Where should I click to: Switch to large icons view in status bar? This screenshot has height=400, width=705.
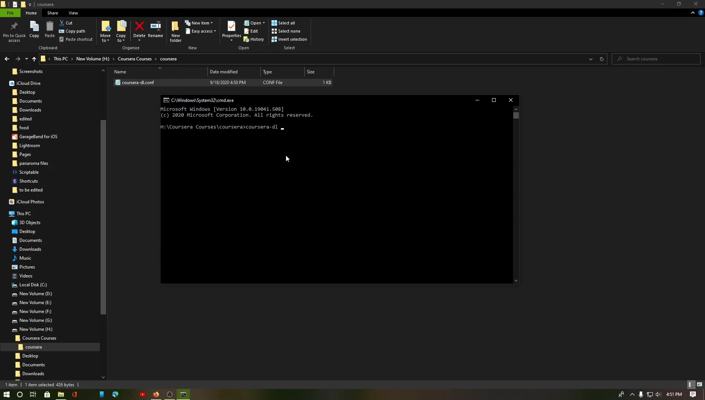point(699,385)
